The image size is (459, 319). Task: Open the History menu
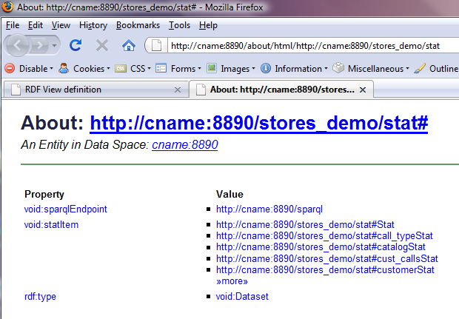(x=93, y=25)
